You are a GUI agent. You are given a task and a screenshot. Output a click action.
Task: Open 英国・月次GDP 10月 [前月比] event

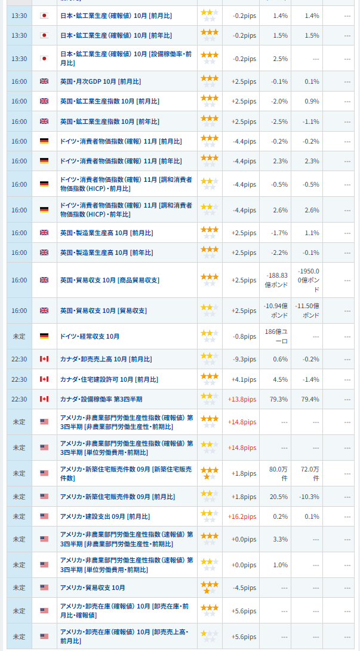pyautogui.click(x=100, y=81)
